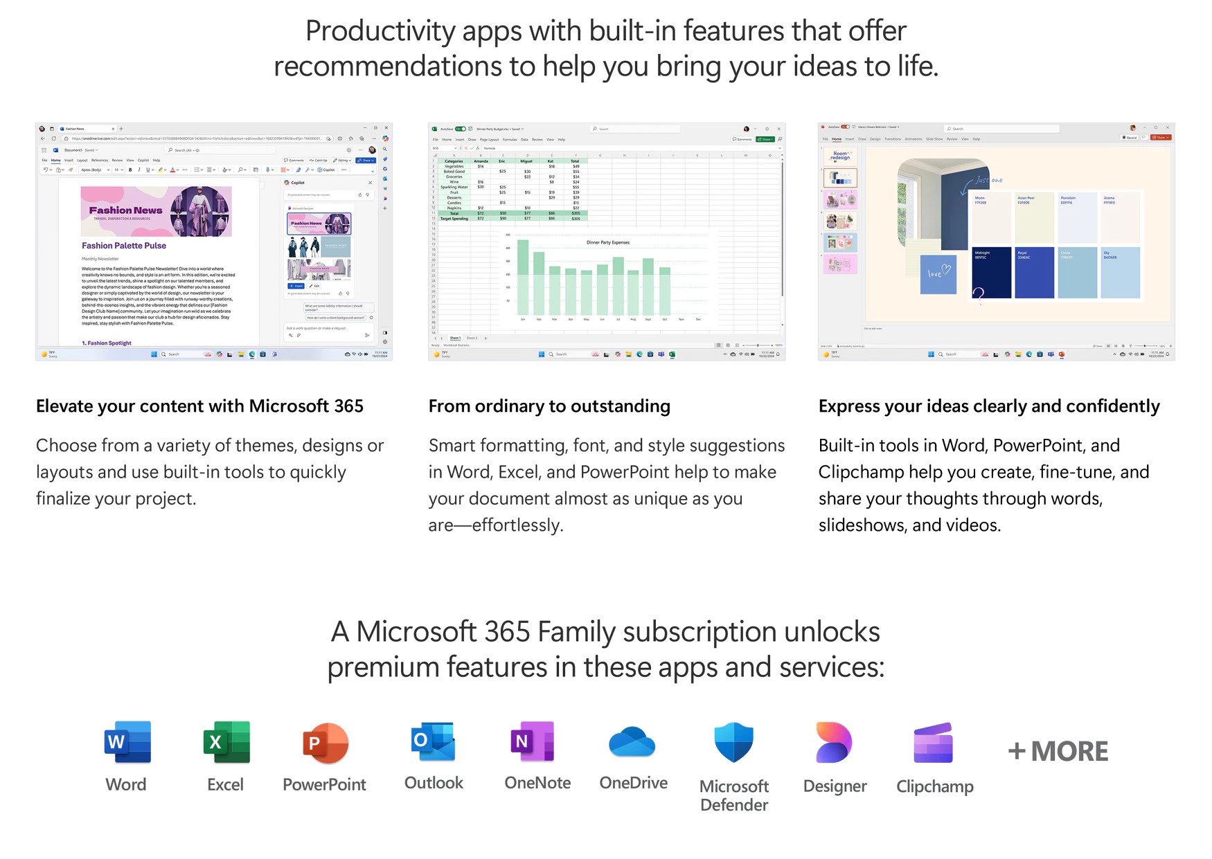This screenshot has width=1212, height=859.
Task: Open the Page Layout tab in Excel
Action: pos(489,139)
